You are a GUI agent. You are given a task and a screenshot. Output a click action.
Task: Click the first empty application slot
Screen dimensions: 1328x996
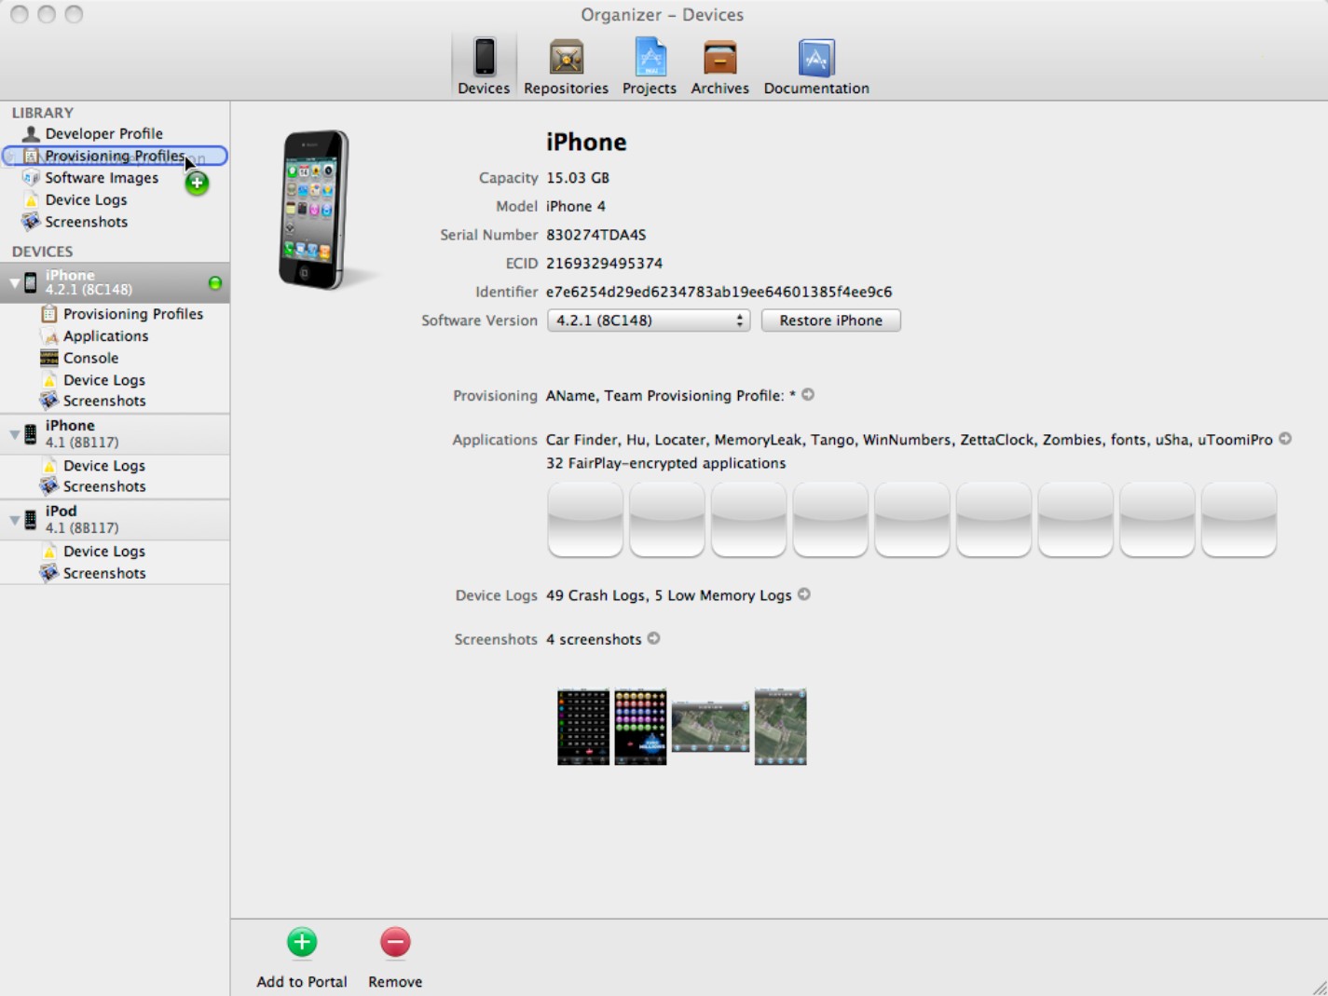[x=585, y=520]
